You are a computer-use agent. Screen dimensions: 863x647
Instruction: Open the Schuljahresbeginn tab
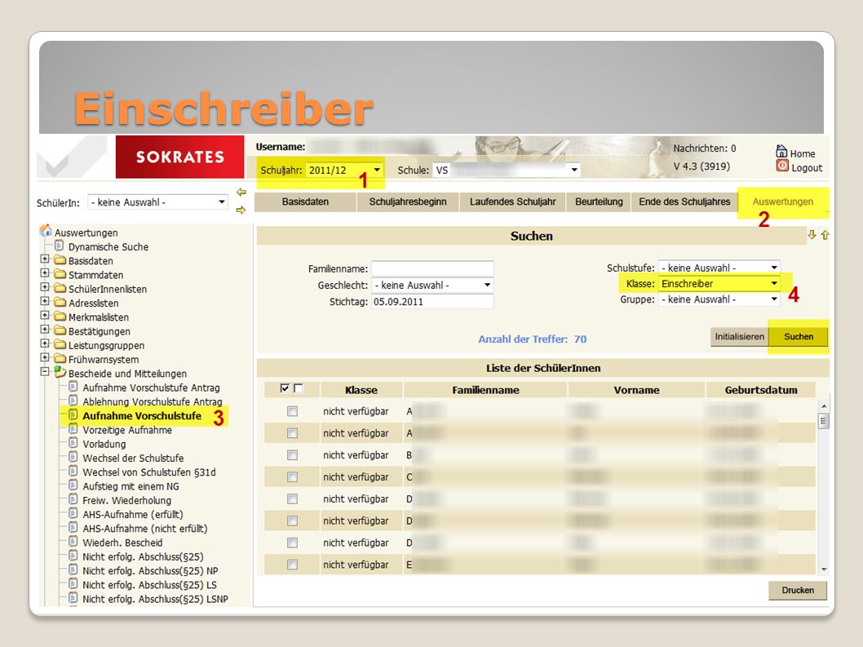[408, 202]
